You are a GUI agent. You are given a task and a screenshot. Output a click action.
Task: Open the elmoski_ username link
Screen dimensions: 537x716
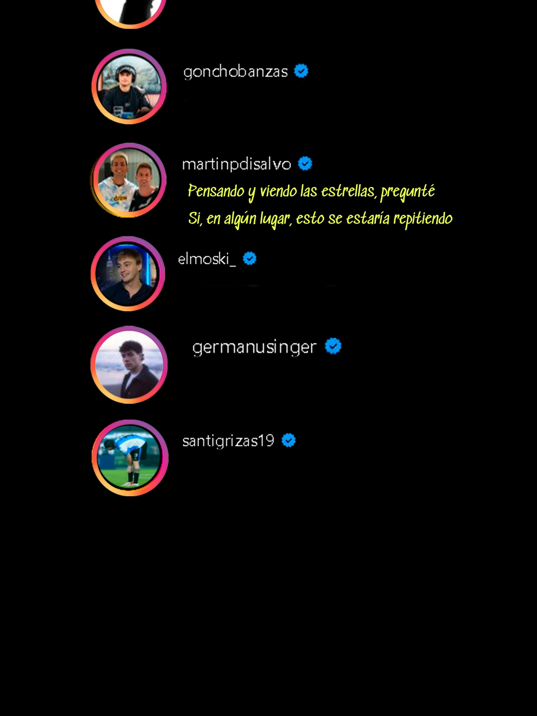(x=207, y=259)
